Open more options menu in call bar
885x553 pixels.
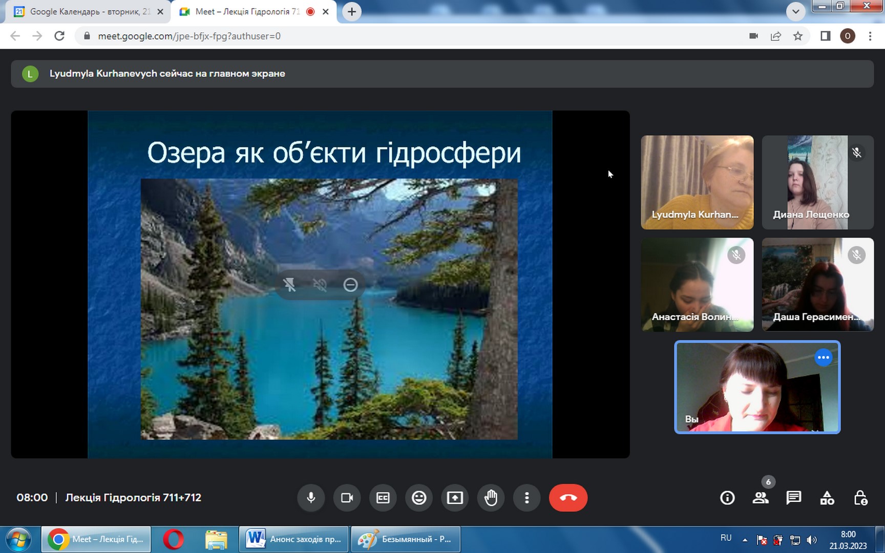[526, 498]
